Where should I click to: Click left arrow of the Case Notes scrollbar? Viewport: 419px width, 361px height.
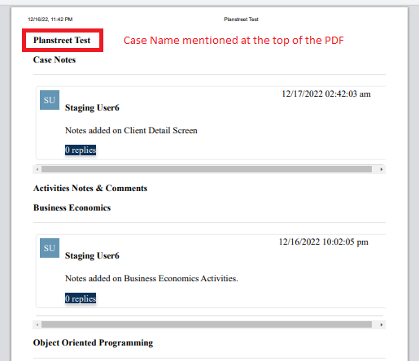(x=37, y=169)
